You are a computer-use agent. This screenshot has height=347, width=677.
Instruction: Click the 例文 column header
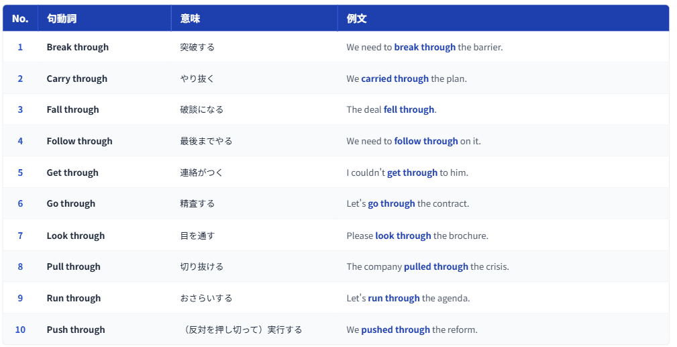coord(356,19)
